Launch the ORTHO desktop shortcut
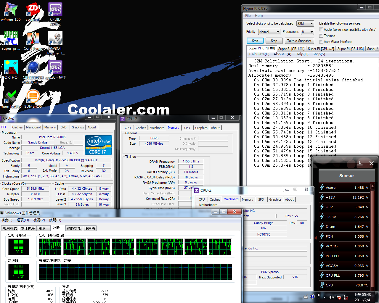The image size is (379, 303). (11, 70)
